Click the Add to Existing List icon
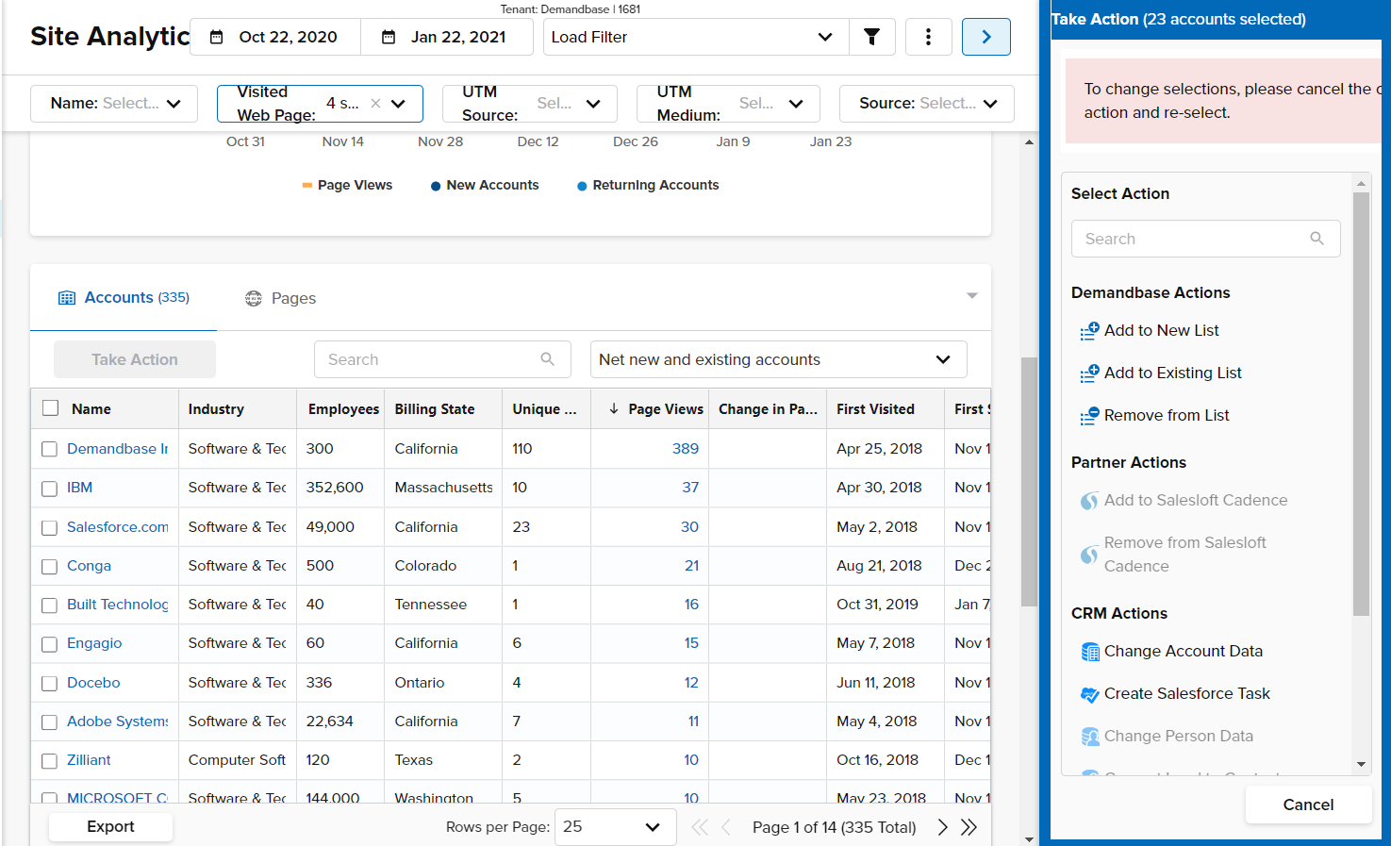 click(1089, 373)
